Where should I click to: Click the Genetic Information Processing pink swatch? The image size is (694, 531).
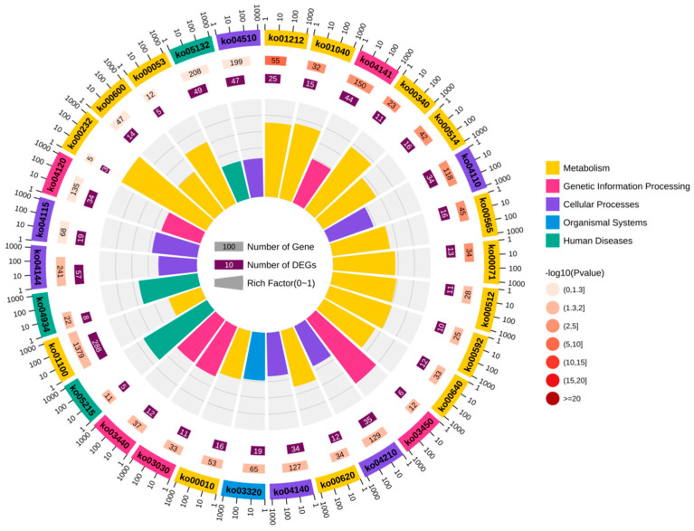[x=552, y=185]
